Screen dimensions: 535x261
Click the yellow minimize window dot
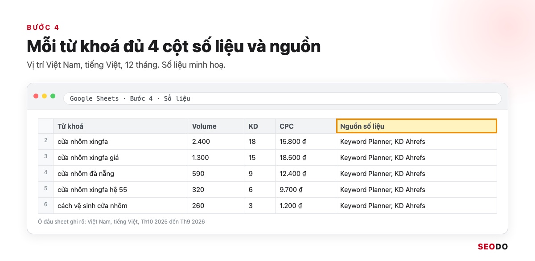45,96
